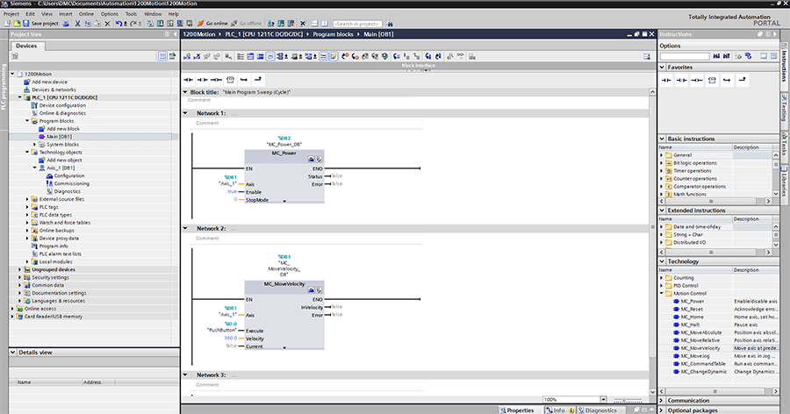
Task: Click normally open contact in Instructions Favorites
Action: 666,80
